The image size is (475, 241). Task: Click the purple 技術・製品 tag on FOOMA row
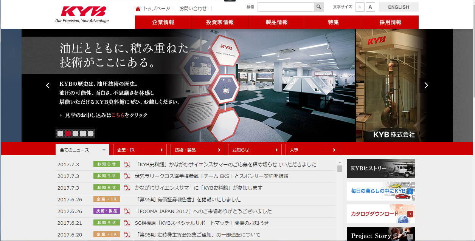[x=107, y=211]
